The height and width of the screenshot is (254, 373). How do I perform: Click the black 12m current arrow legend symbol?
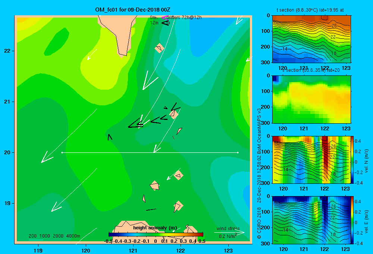tap(165, 23)
